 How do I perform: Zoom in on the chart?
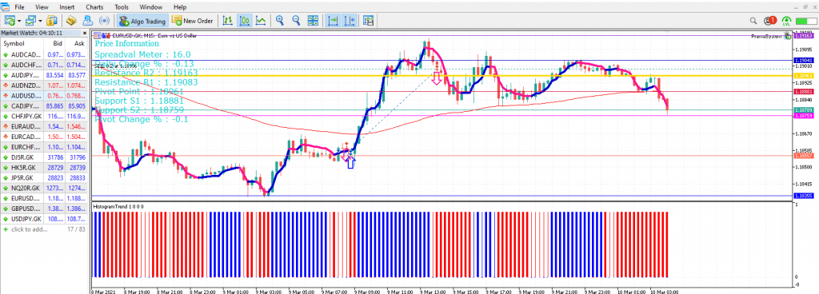pyautogui.click(x=280, y=21)
